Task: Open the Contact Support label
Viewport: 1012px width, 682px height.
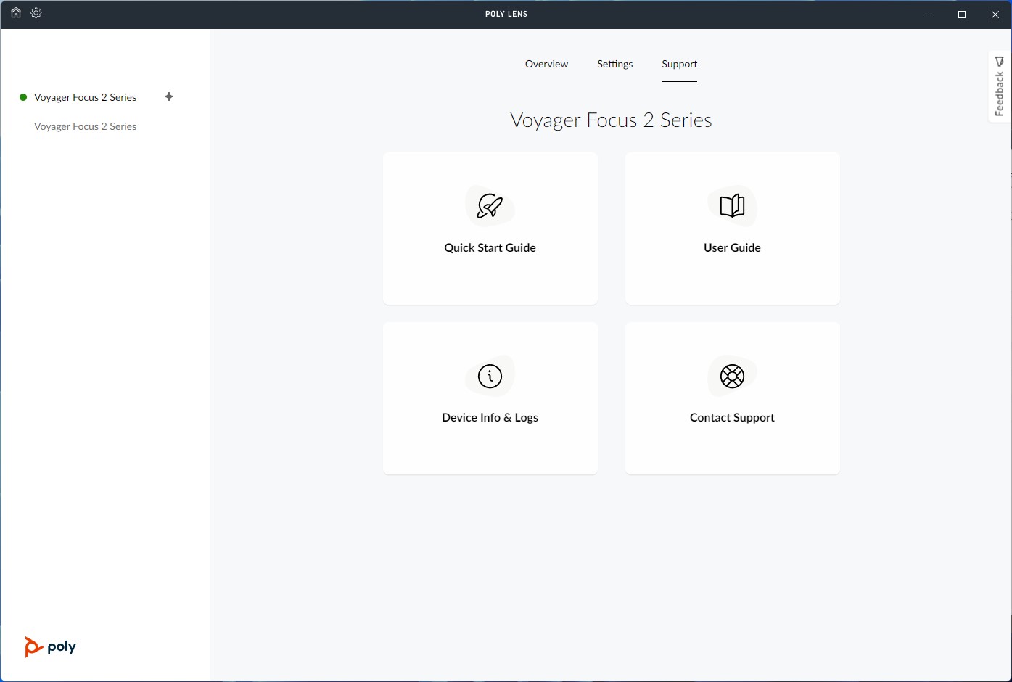Action: pos(733,417)
